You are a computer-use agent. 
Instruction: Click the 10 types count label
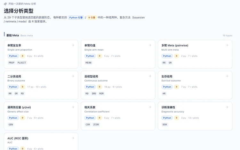click(228, 36)
